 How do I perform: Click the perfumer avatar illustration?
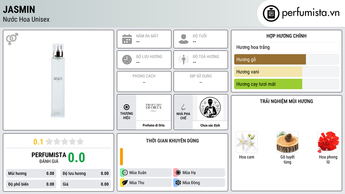pyautogui.click(x=210, y=107)
